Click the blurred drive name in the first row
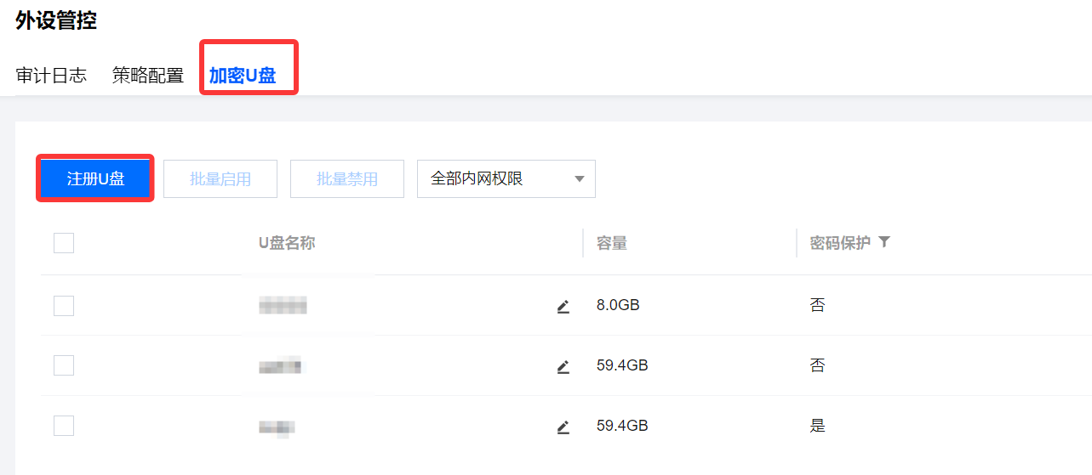The width and height of the screenshot is (1092, 475). (283, 306)
